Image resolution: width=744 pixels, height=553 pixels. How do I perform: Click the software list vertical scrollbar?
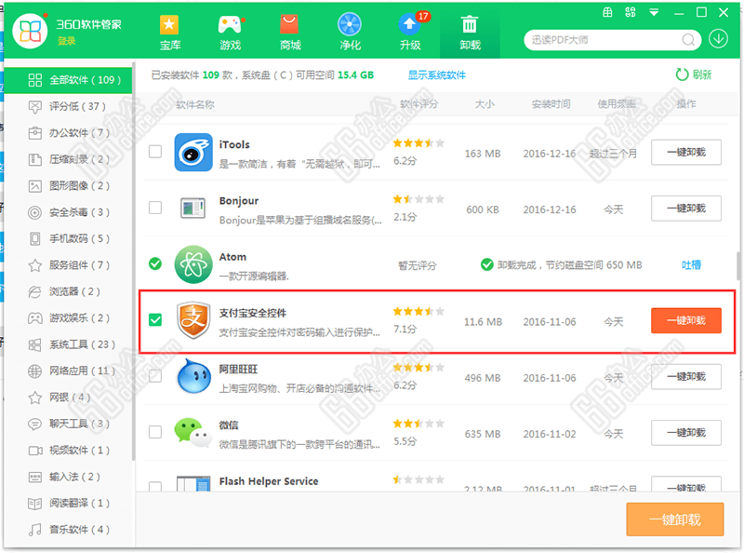click(738, 266)
